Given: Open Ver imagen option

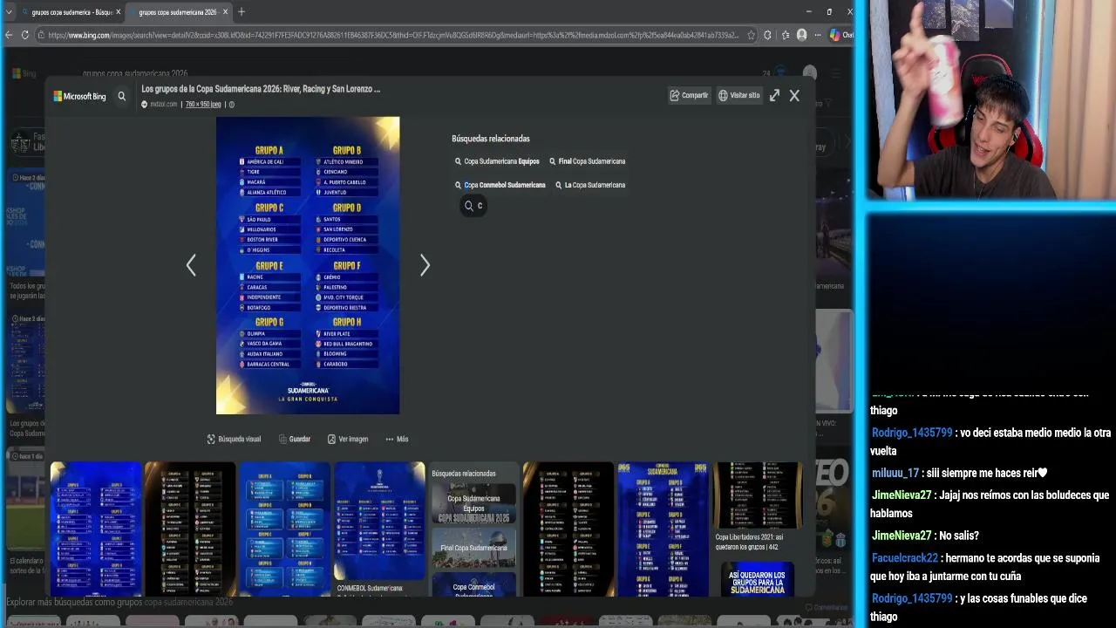Looking at the screenshot, I should click(348, 440).
